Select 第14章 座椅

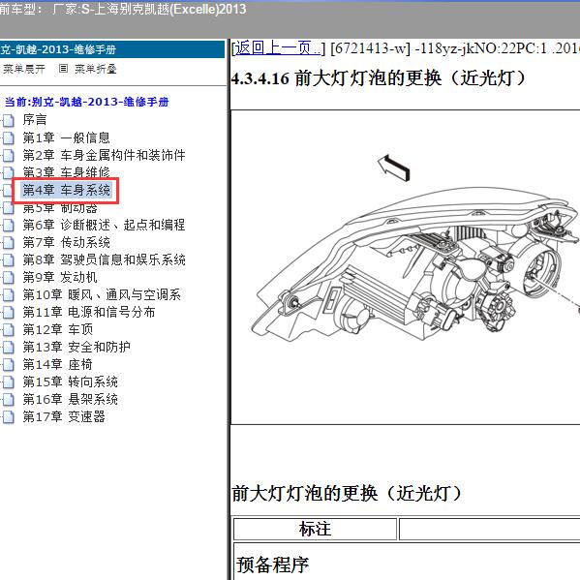tap(57, 364)
